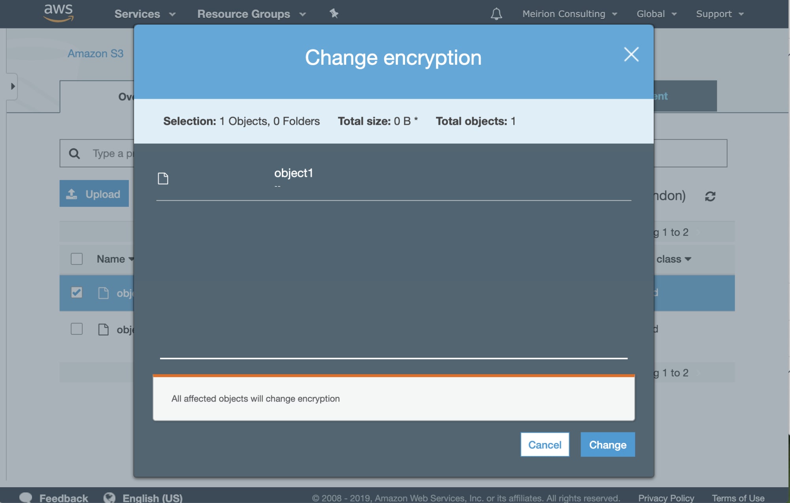
Task: Click the object1 file icon in dialog
Action: pyautogui.click(x=163, y=178)
